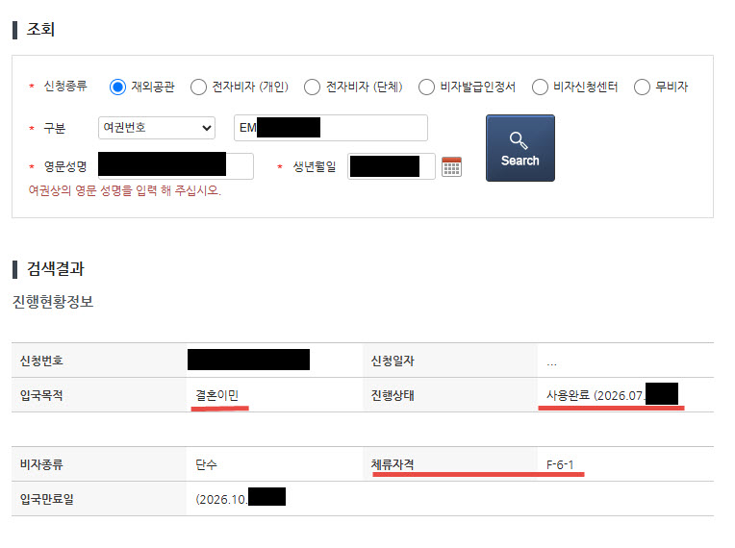Image resolution: width=735 pixels, height=548 pixels.
Task: Click the 입국목적 label cell
Action: (x=99, y=395)
